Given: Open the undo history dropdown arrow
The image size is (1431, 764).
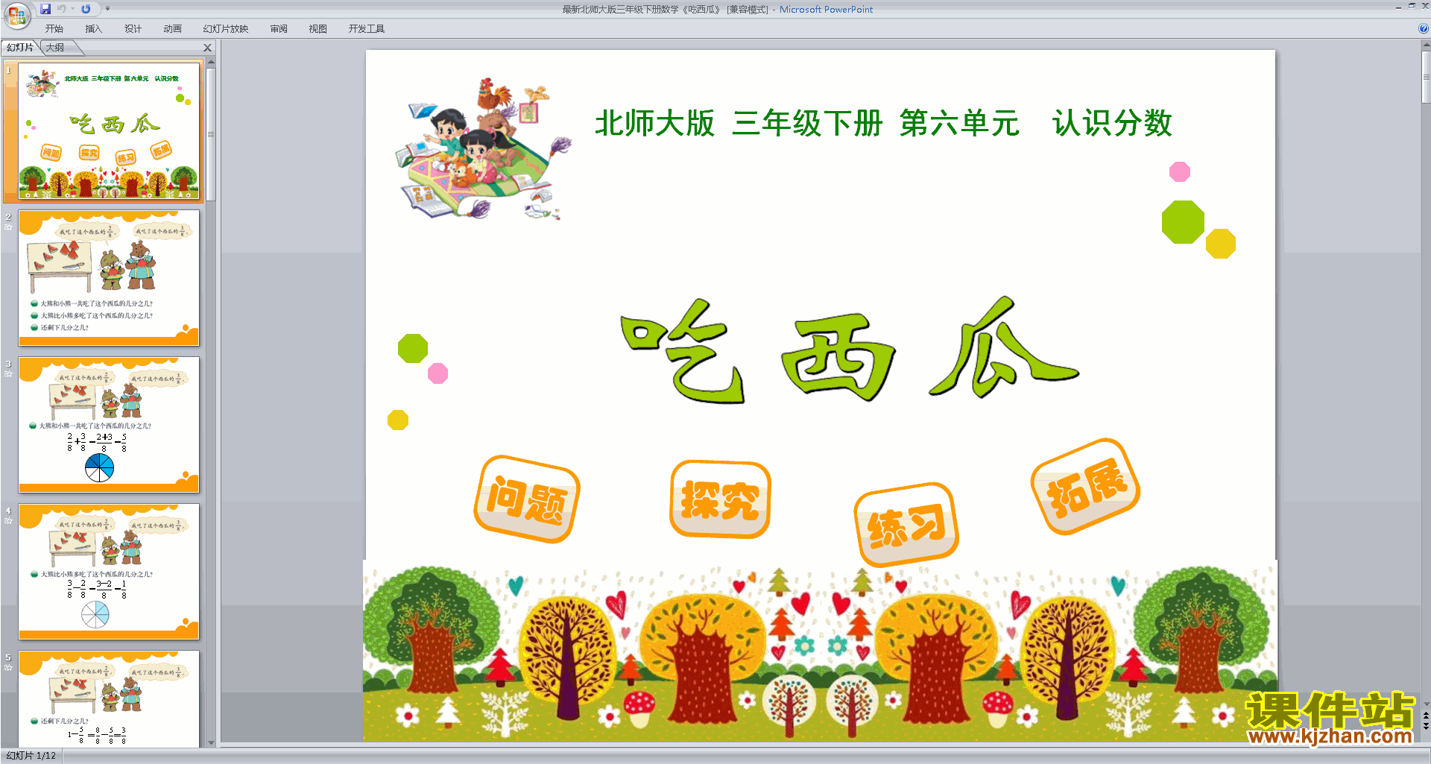Looking at the screenshot, I should click(x=72, y=9).
